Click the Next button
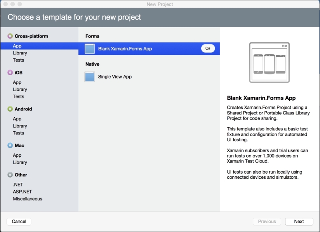 299,221
